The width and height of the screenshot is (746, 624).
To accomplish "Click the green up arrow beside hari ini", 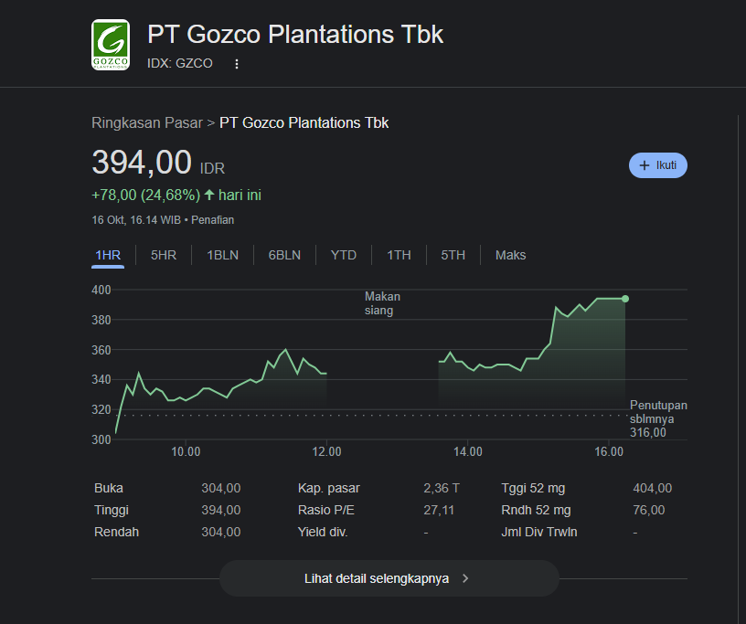I will [209, 195].
